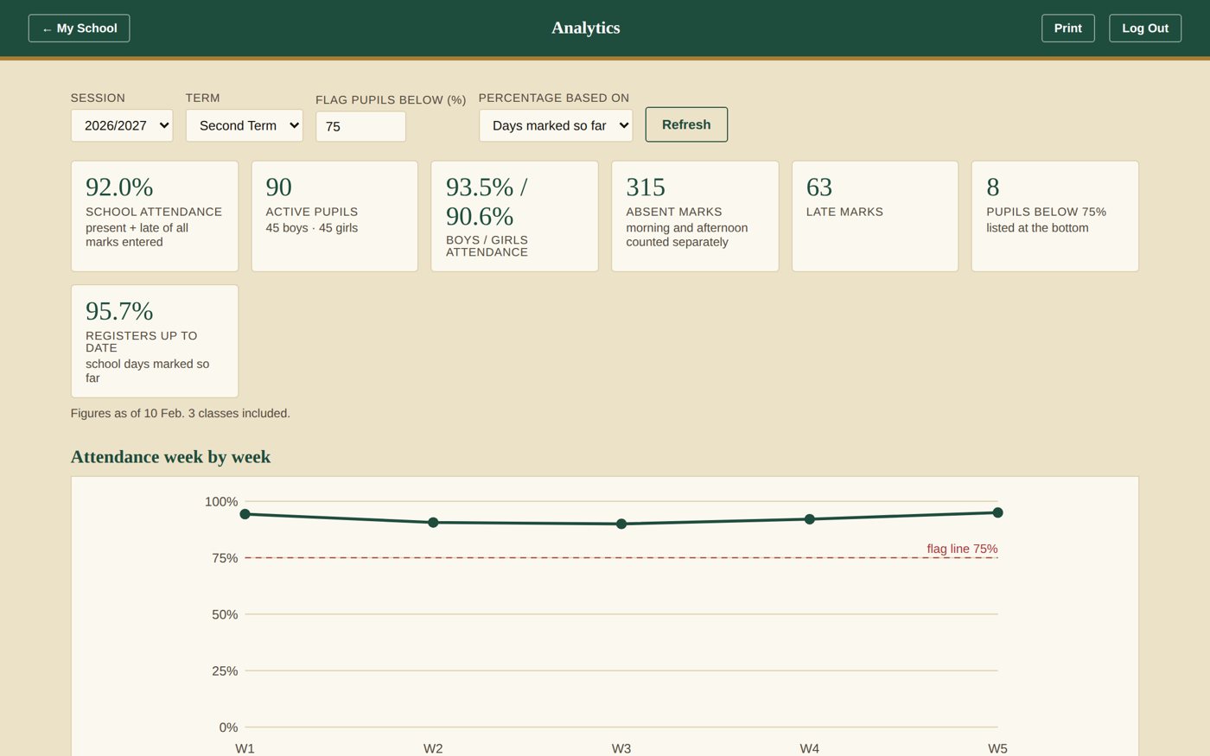Click the 315 absent marks value
1210x756 pixels.
coord(646,187)
